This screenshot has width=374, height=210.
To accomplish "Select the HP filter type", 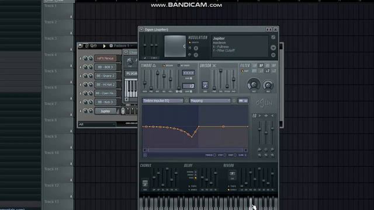I will tap(274, 65).
